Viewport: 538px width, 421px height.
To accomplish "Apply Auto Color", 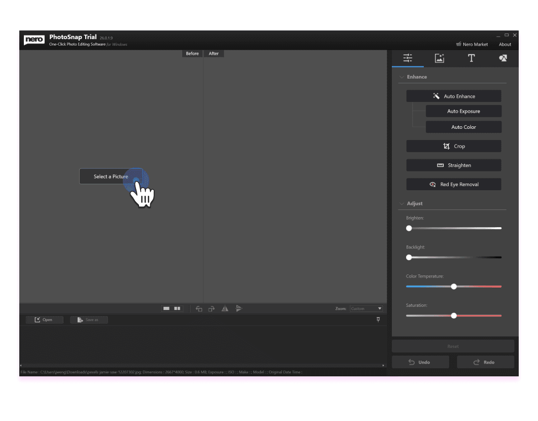I will point(463,127).
